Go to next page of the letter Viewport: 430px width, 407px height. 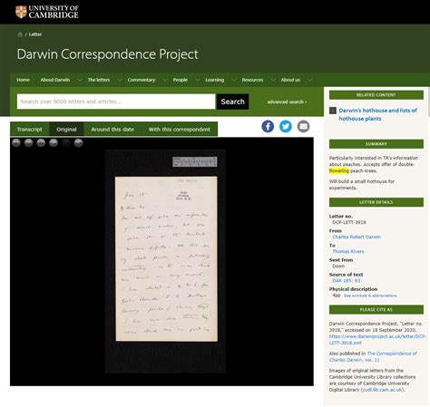point(78,142)
